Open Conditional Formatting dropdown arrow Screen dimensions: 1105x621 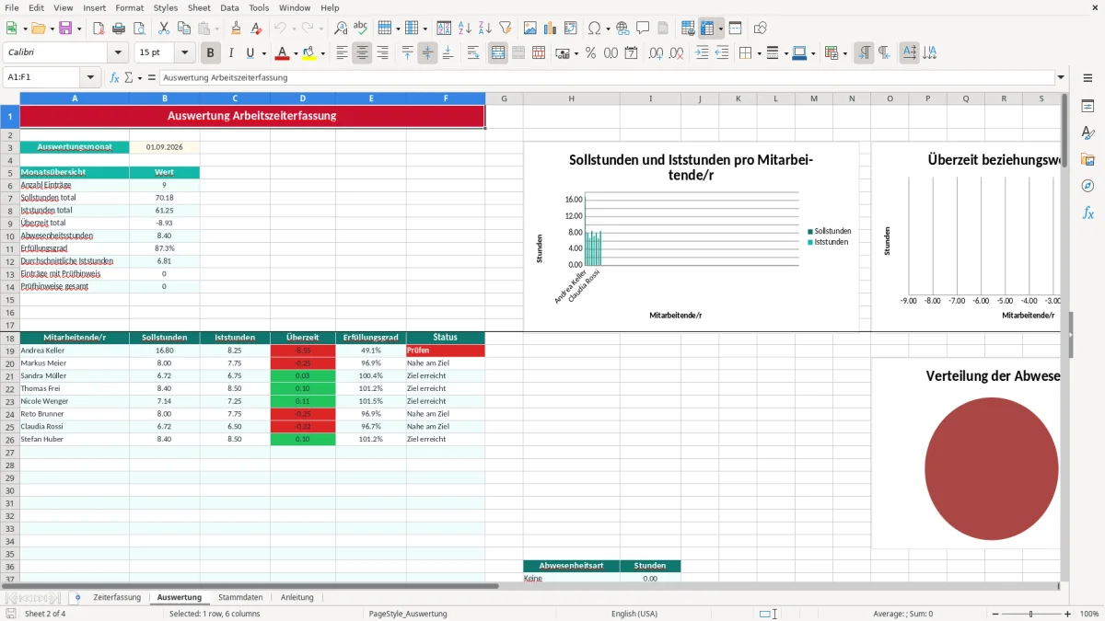pos(844,53)
